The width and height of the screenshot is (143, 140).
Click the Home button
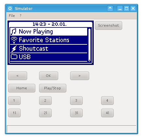[22, 88]
